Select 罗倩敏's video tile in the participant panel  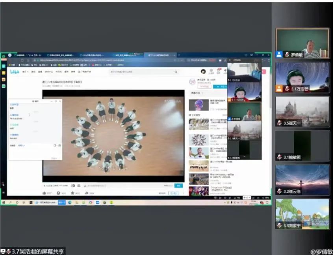click(x=302, y=43)
